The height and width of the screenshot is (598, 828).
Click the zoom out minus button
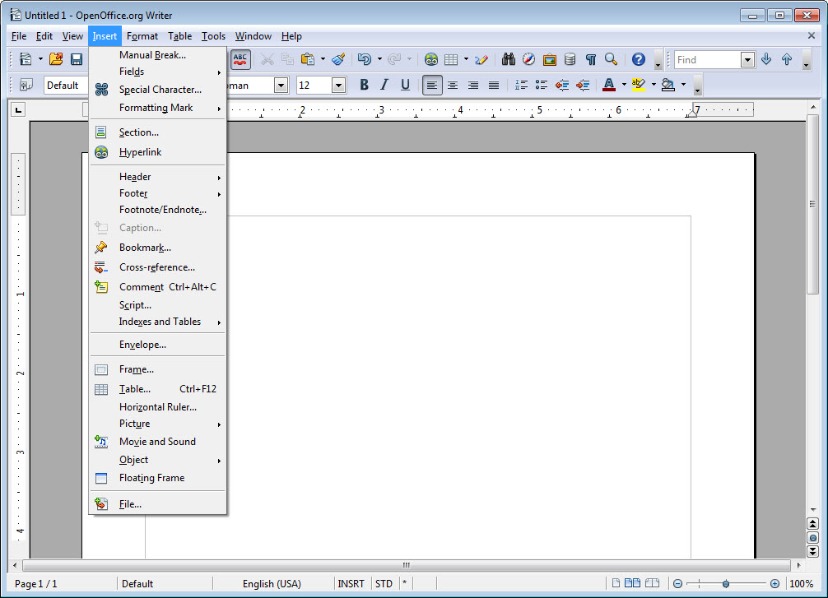tap(677, 584)
